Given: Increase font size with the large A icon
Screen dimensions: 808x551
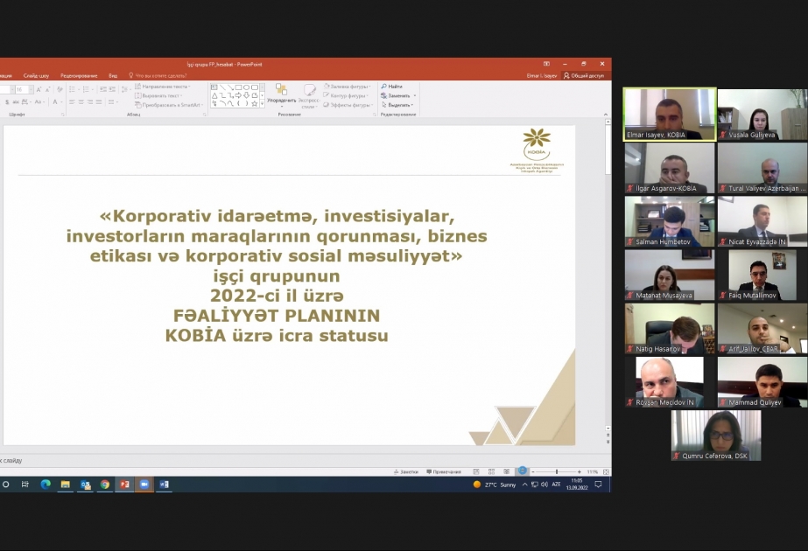Looking at the screenshot, I should 39,89.
